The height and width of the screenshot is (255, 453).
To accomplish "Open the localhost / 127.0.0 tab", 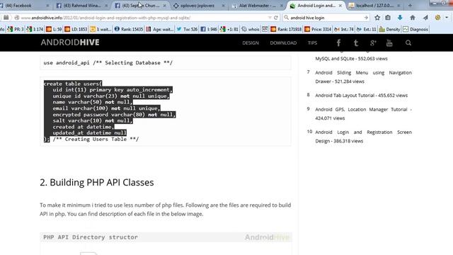I will click(374, 6).
